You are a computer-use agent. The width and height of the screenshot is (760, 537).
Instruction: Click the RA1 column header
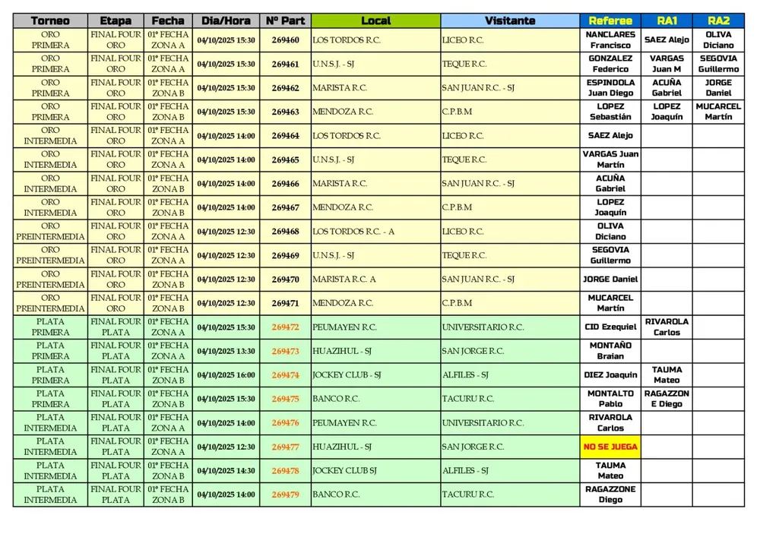tap(666, 21)
